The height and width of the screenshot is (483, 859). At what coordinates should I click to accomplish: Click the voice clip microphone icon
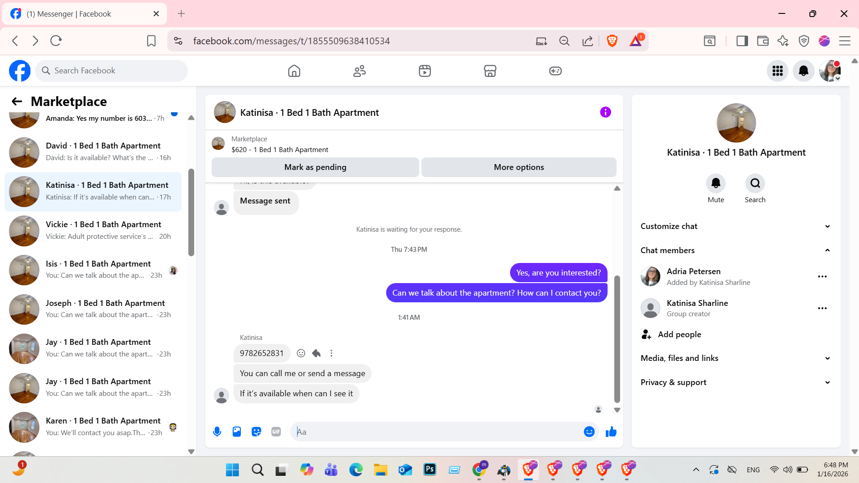217,432
